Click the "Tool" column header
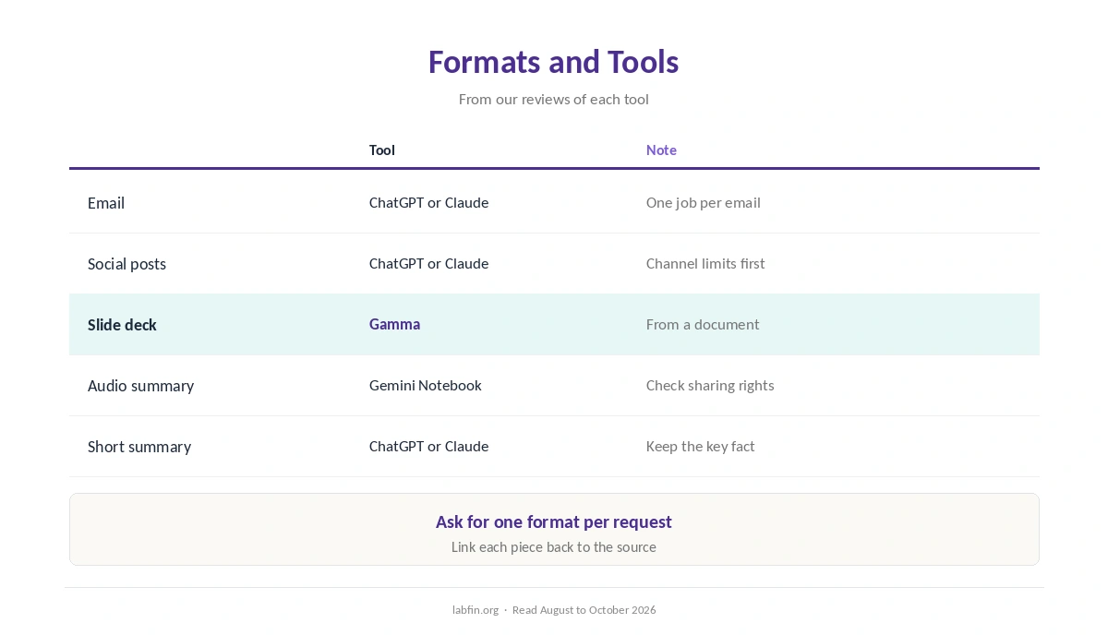Screen dimensions: 1108x635 382,150
